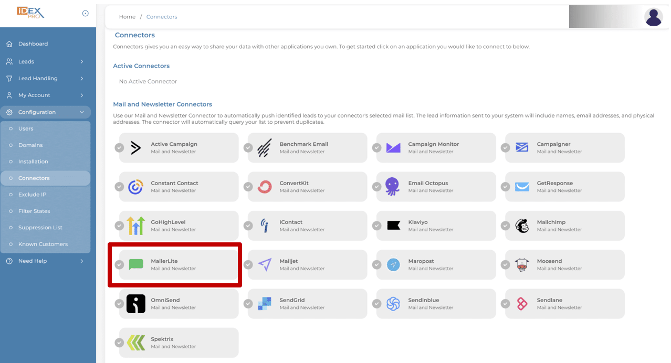Go to Home in the breadcrumb
The image size is (671, 363).
127,17
